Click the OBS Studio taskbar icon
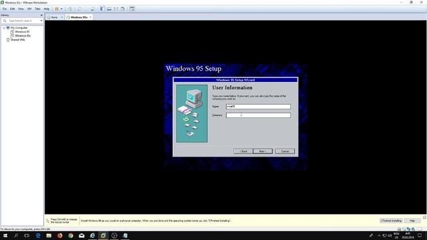The width and height of the screenshot is (427, 240). (114, 235)
